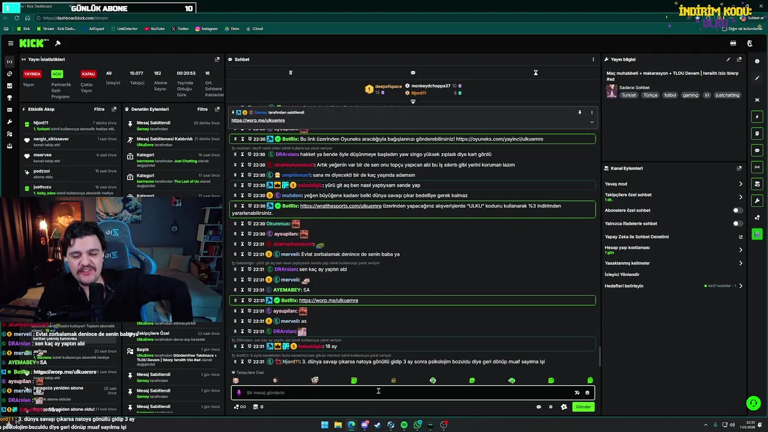Open Spotify from the taskbar
Image resolution: width=768 pixels, height=432 pixels.
[404, 425]
